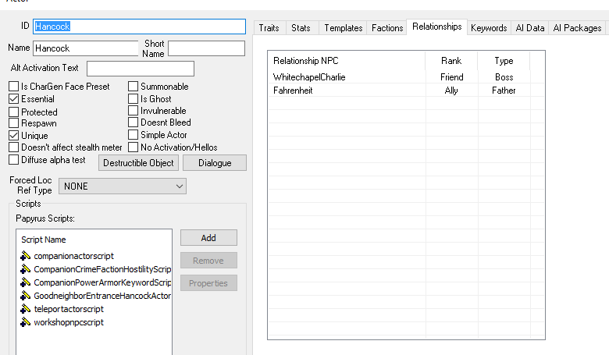Select GoodneighborEntranceHancockActor script entry

click(x=102, y=296)
